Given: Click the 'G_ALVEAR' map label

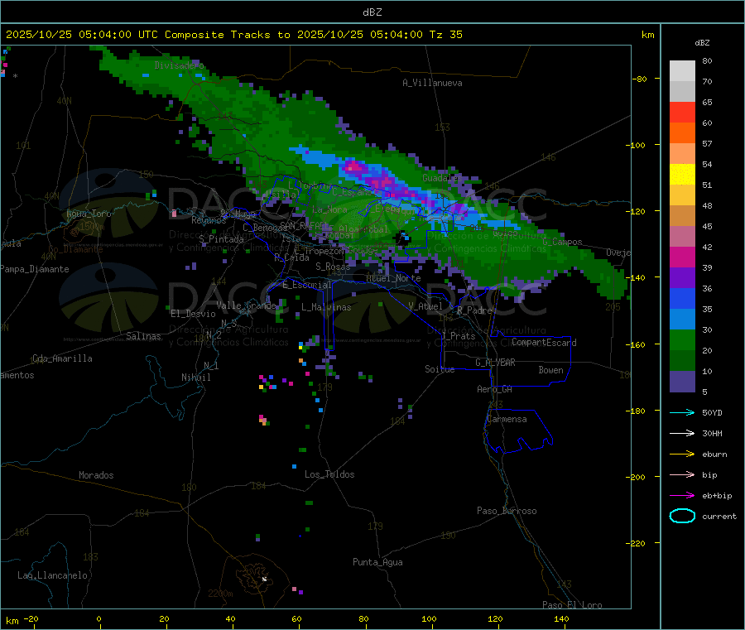Looking at the screenshot, I should (495, 363).
